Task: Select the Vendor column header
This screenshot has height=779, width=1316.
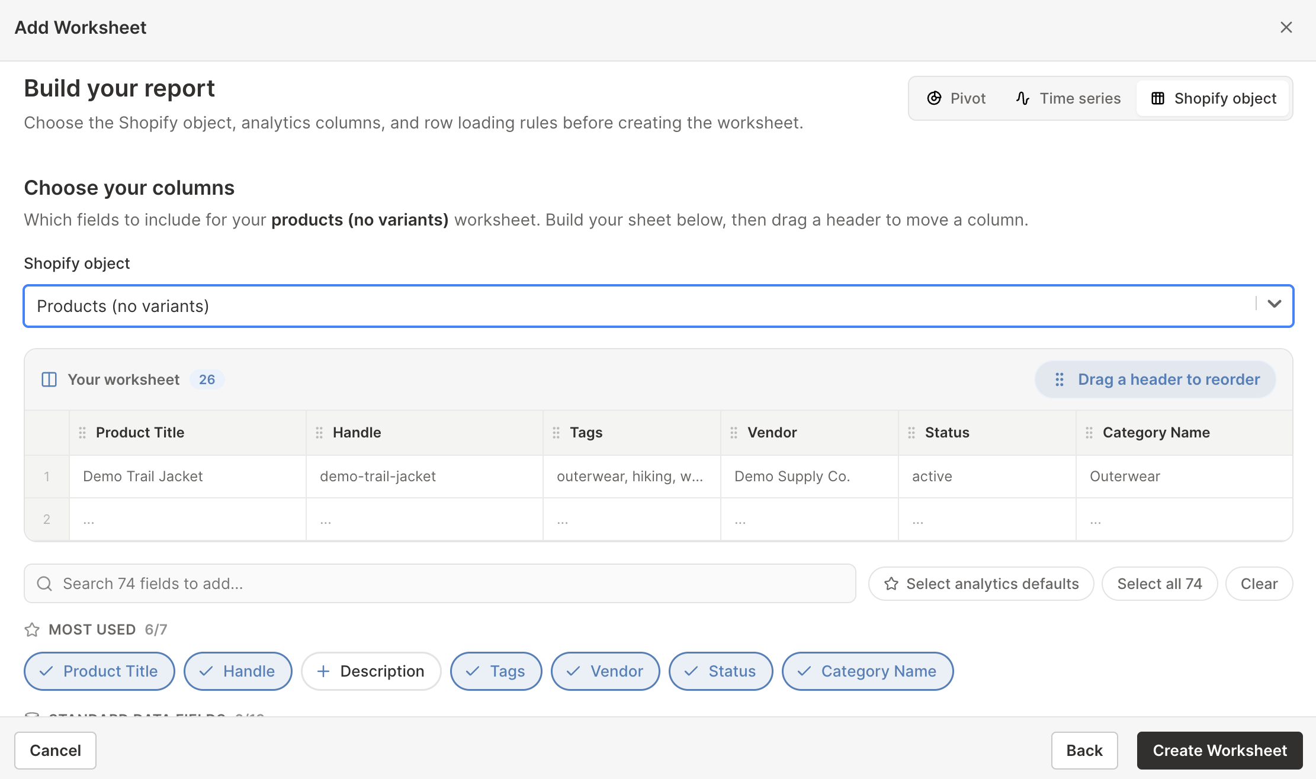Action: (x=810, y=433)
